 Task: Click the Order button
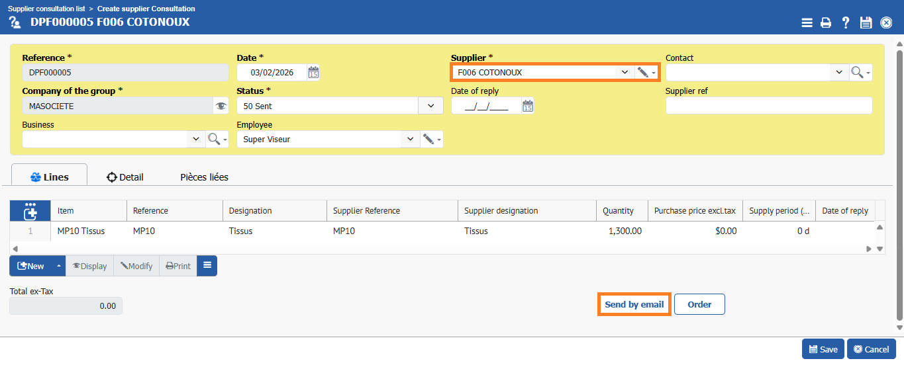[699, 304]
